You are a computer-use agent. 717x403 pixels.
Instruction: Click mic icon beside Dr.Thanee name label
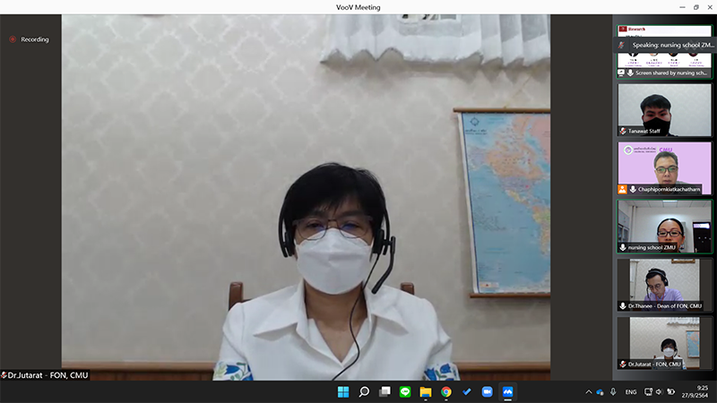pyautogui.click(x=623, y=306)
